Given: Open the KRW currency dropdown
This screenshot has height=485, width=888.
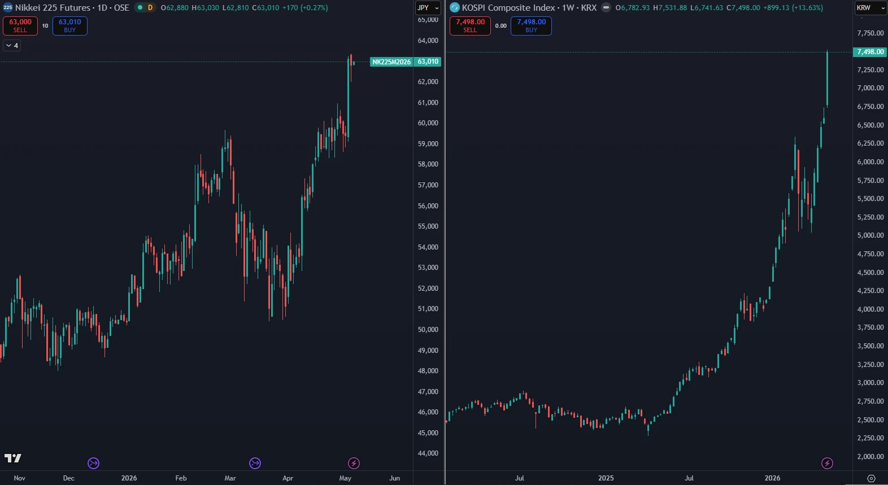Looking at the screenshot, I should [x=870, y=8].
